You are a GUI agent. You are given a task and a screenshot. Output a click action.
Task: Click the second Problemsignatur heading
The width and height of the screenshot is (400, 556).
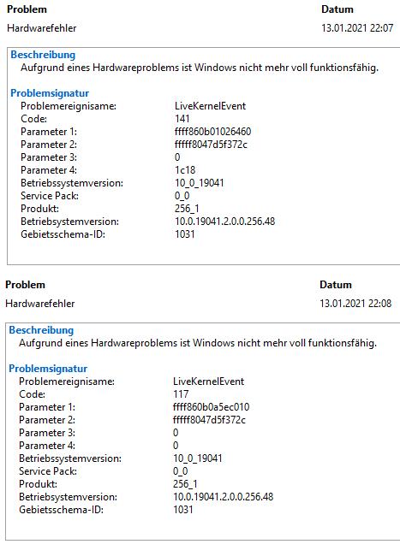pyautogui.click(x=48, y=369)
